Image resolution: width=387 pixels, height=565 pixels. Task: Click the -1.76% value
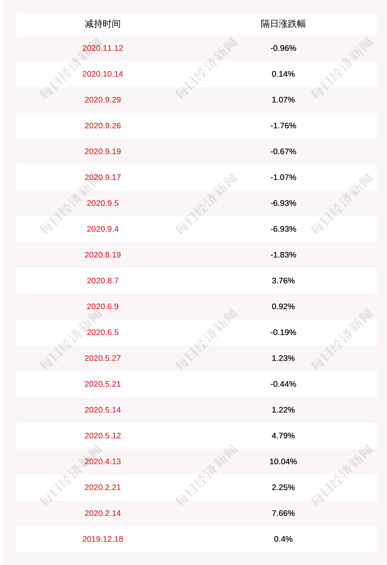(283, 125)
